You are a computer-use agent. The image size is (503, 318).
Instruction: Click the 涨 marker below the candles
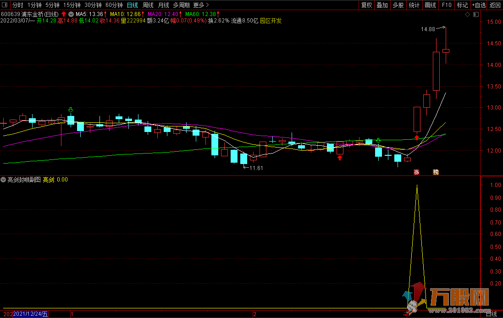(416, 172)
